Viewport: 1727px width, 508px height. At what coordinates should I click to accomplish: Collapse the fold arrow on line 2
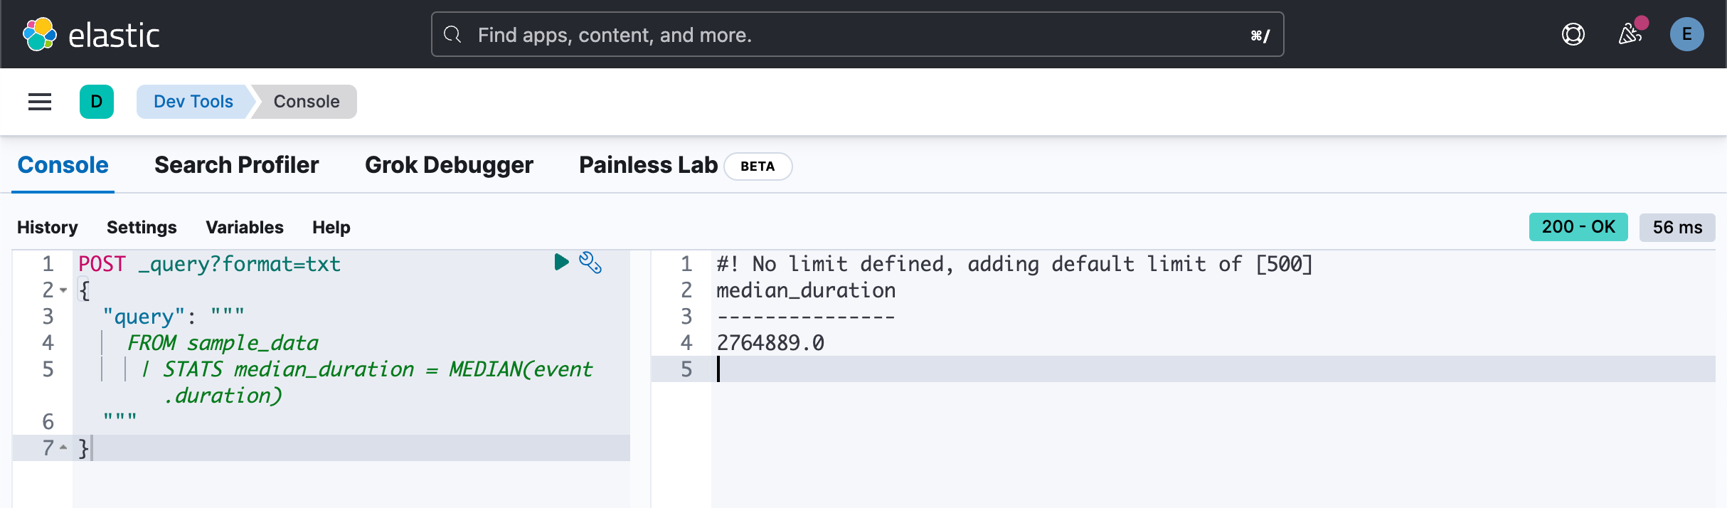click(63, 290)
